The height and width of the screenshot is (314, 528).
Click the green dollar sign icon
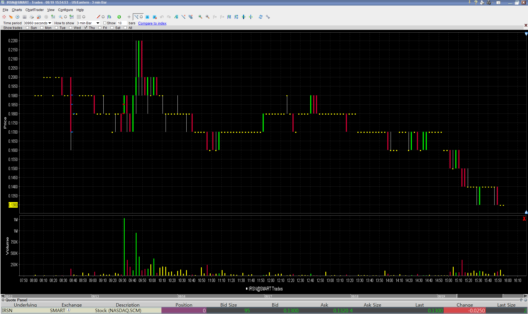pyautogui.click(x=119, y=17)
